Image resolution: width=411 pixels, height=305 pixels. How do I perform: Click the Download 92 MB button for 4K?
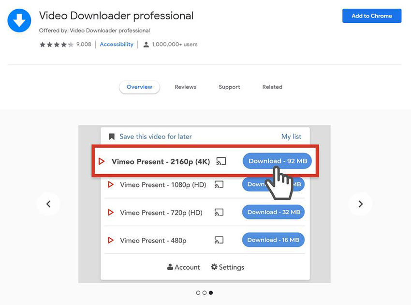point(277,161)
